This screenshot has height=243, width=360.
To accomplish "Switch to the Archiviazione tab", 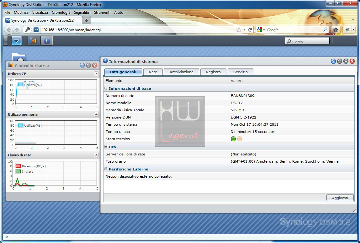I will (181, 72).
